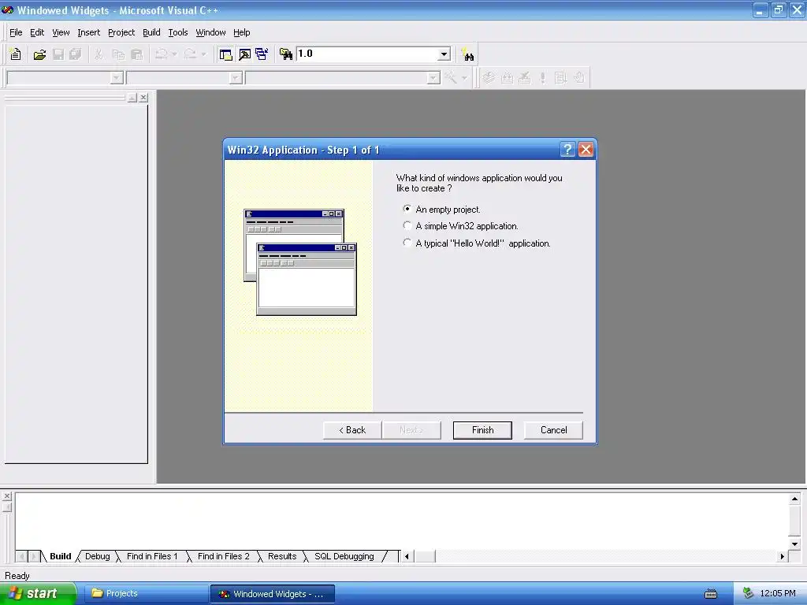
Task: Toggle the Output window icon
Action: coord(244,54)
